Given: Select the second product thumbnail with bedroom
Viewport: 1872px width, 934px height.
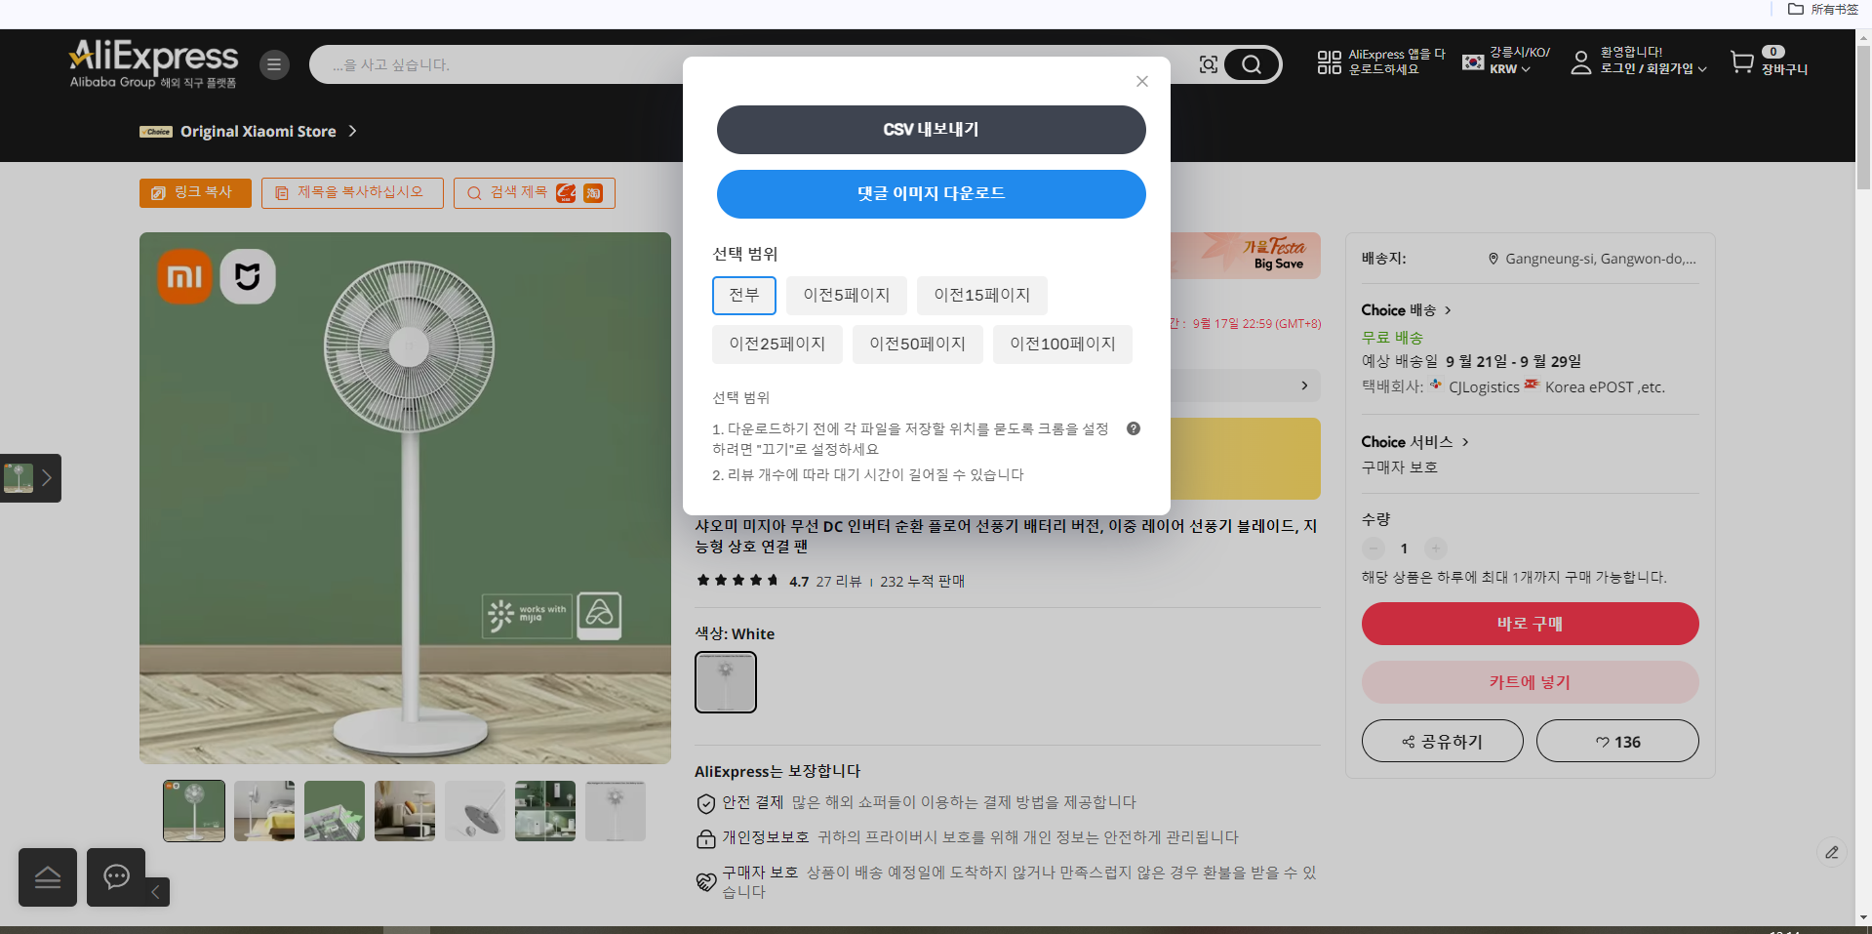Looking at the screenshot, I should point(264,810).
